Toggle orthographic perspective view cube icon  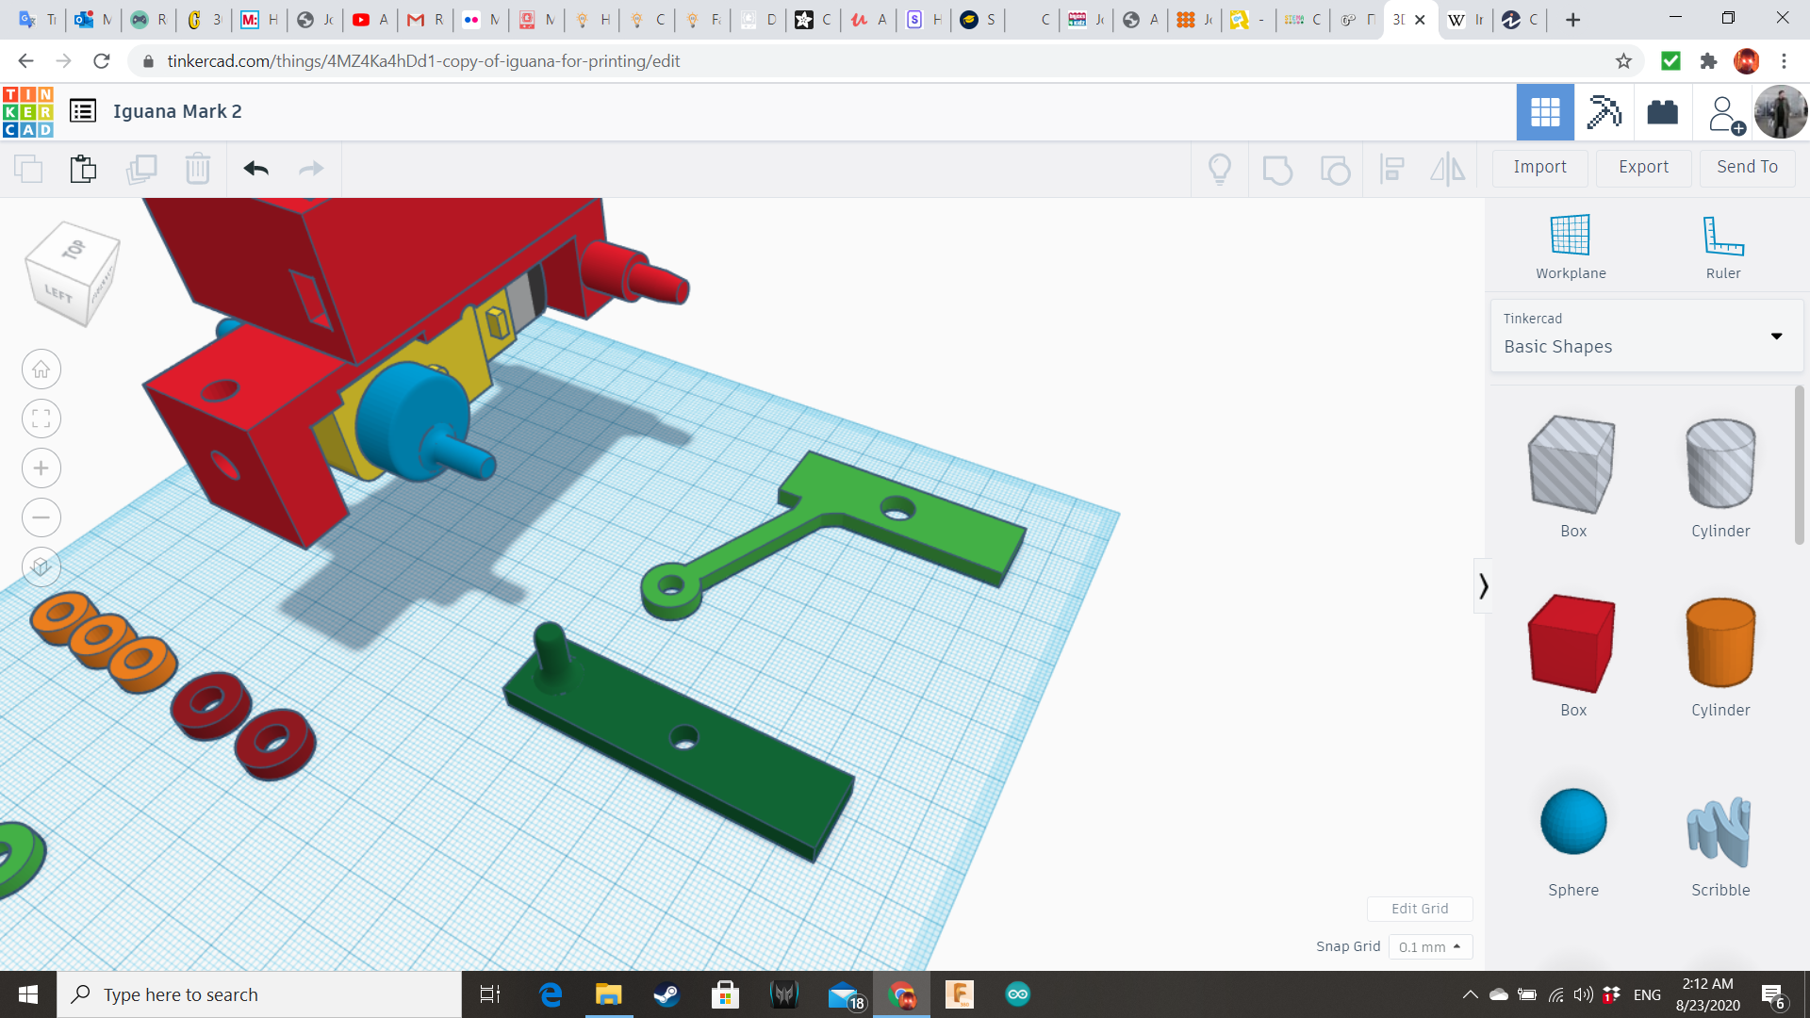41,566
